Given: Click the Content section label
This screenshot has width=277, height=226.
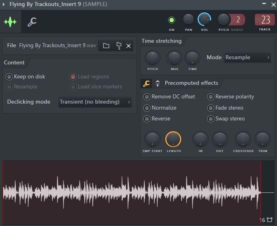Looking at the screenshot, I should click(14, 63).
